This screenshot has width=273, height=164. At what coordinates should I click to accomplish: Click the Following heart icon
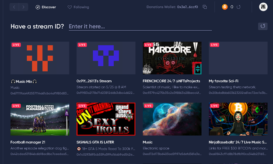pos(70,7)
